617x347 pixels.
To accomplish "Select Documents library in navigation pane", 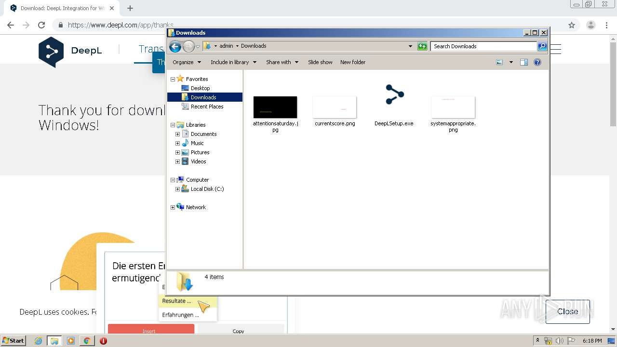I will (x=203, y=134).
